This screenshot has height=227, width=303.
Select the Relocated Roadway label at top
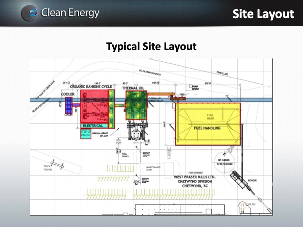tap(151, 73)
